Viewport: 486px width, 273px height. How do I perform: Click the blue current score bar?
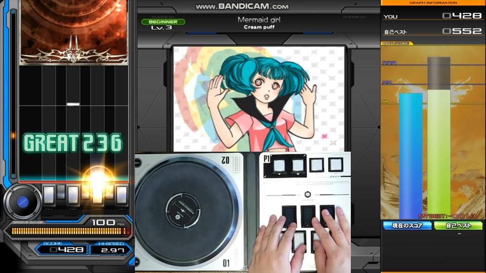coord(411,156)
